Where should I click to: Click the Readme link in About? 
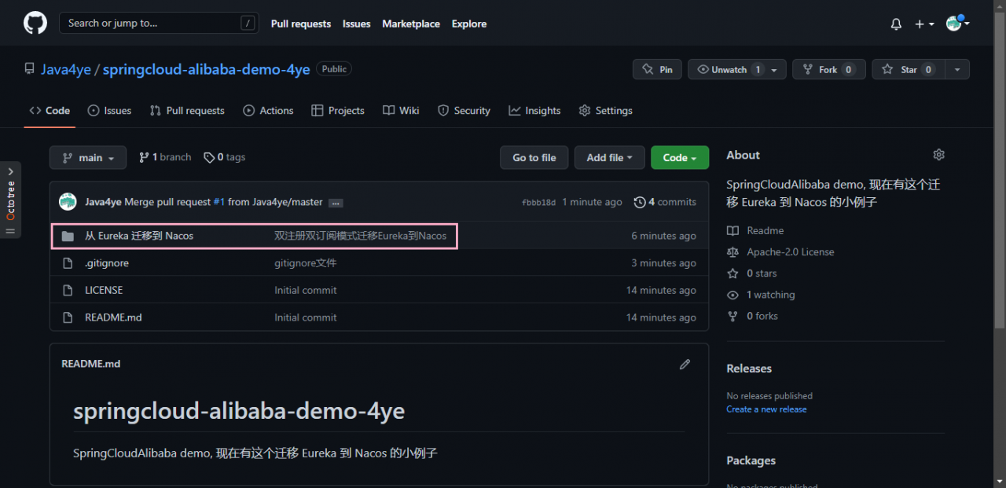pos(755,230)
